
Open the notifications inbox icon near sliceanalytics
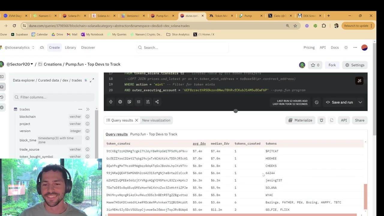point(42,47)
